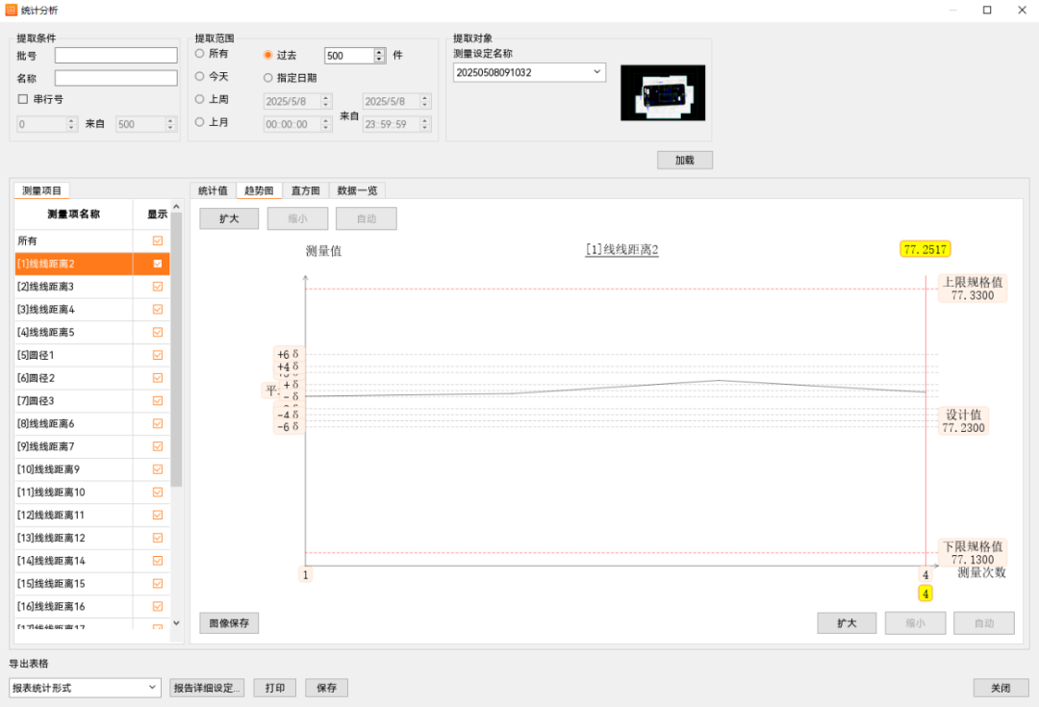1039x707 pixels.
Task: Uncheck display checkbox for 所有 row
Action: click(158, 240)
